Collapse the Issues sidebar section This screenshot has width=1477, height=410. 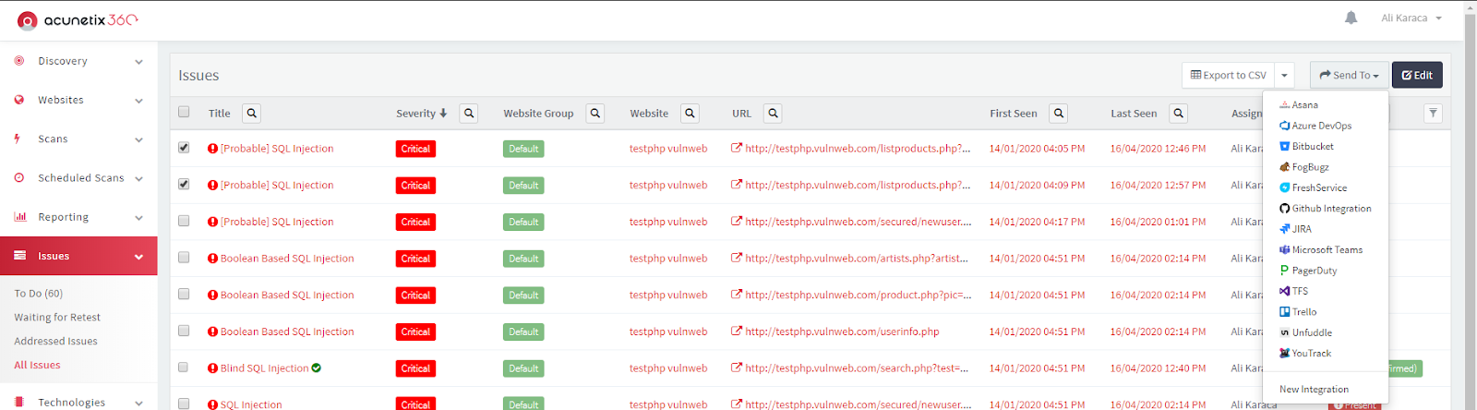[x=139, y=257]
